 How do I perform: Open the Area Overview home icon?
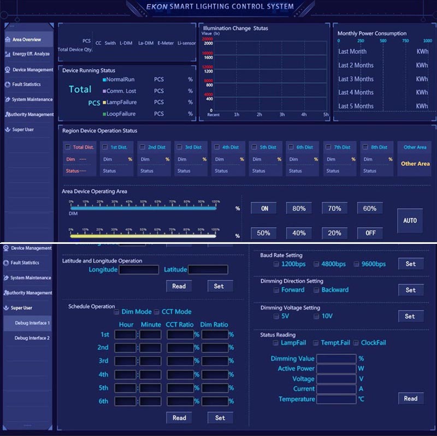coord(8,39)
